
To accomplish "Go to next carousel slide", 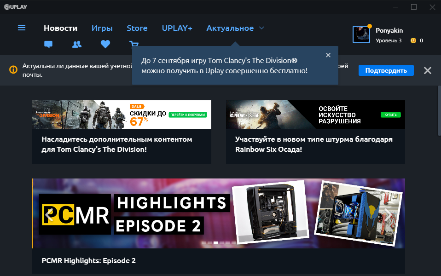I will click(x=388, y=215).
